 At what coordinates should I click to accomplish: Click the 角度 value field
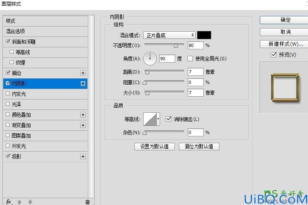[167, 59]
